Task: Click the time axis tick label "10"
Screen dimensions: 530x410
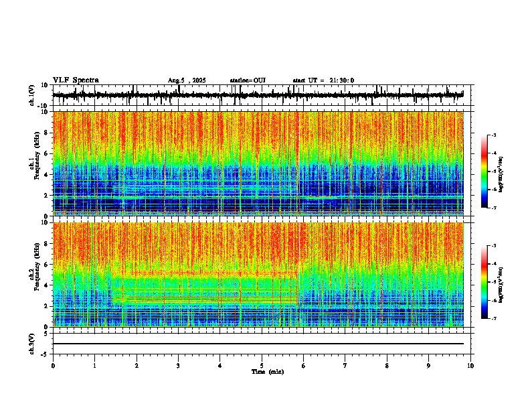Action: click(x=470, y=366)
